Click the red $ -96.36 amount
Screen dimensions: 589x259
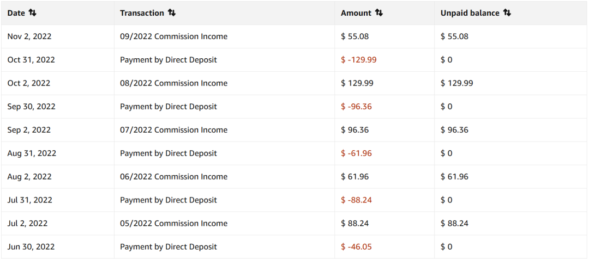pos(356,107)
